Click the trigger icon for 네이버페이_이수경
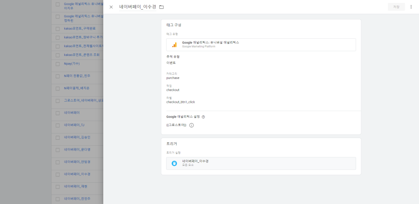 174,163
